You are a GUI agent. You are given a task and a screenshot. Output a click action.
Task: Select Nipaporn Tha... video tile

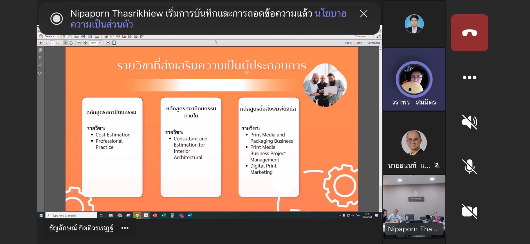tap(414, 206)
